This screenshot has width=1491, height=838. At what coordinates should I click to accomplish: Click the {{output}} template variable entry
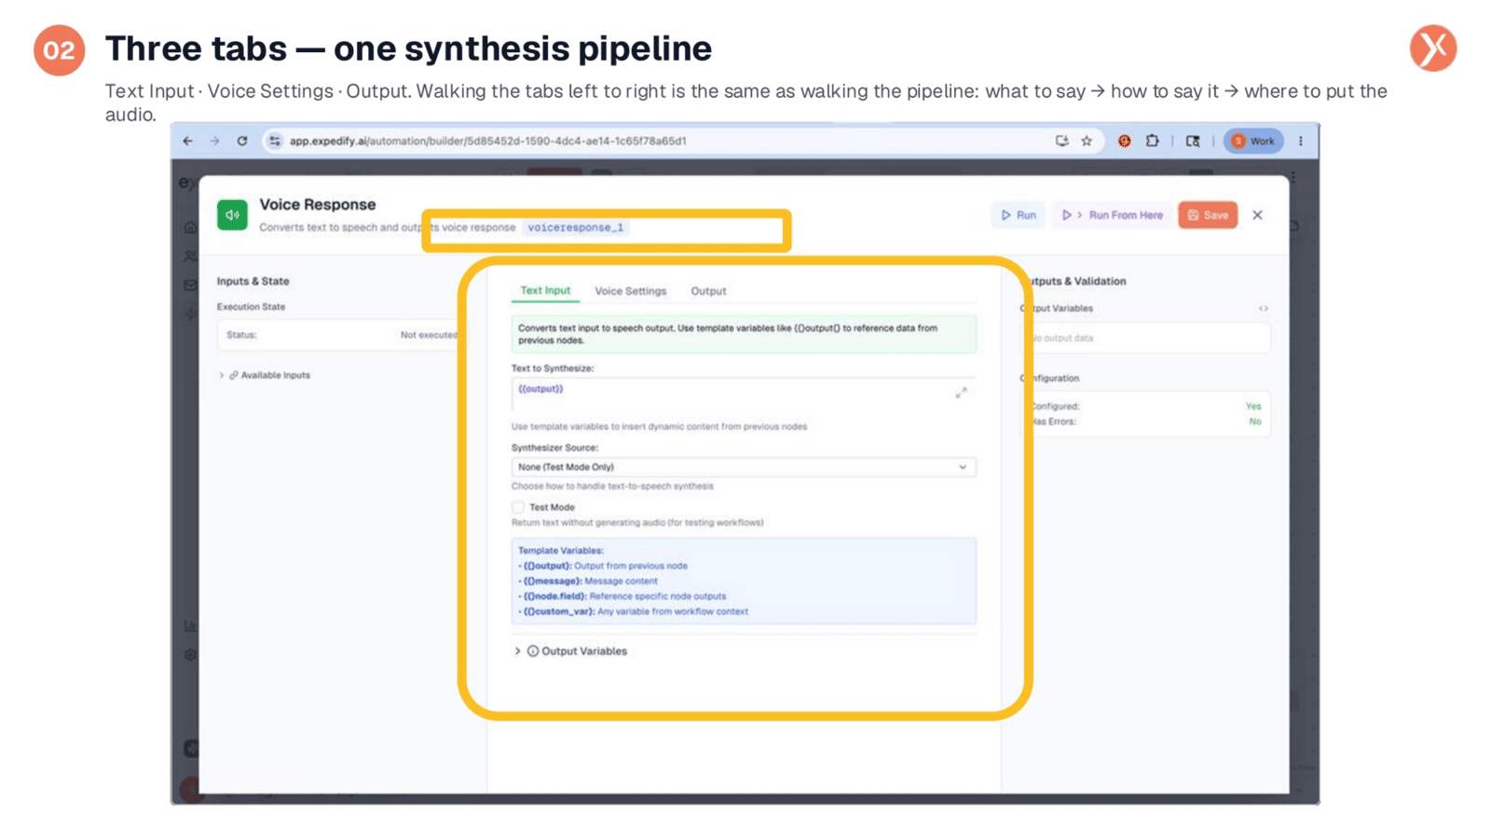coord(605,566)
